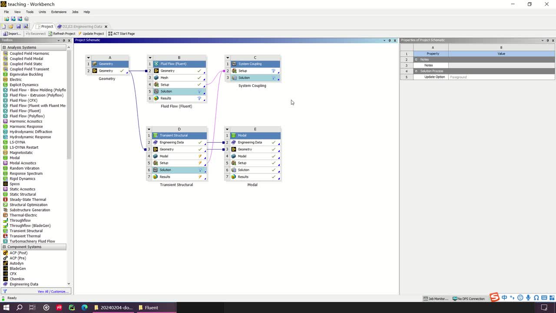Click the grey sphere icon in the top toolbar
Image resolution: width=556 pixels, height=313 pixels.
(26, 19)
